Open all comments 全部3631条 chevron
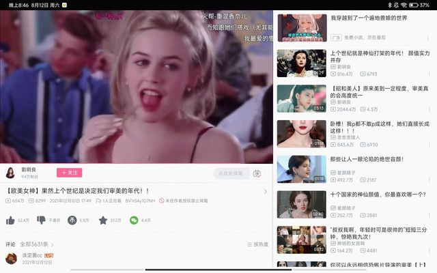Screen dimensions: 437x273 coord(52,244)
